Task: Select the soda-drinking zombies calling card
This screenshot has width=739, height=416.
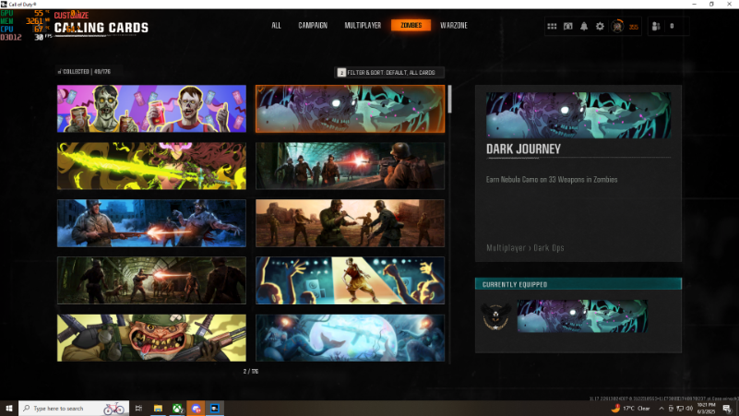Action: click(151, 109)
